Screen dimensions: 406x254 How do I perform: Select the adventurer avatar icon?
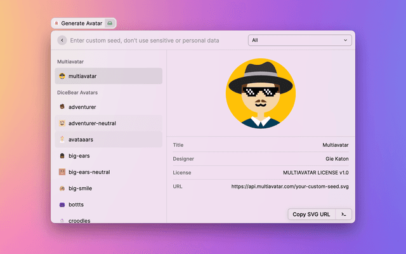[x=62, y=107]
